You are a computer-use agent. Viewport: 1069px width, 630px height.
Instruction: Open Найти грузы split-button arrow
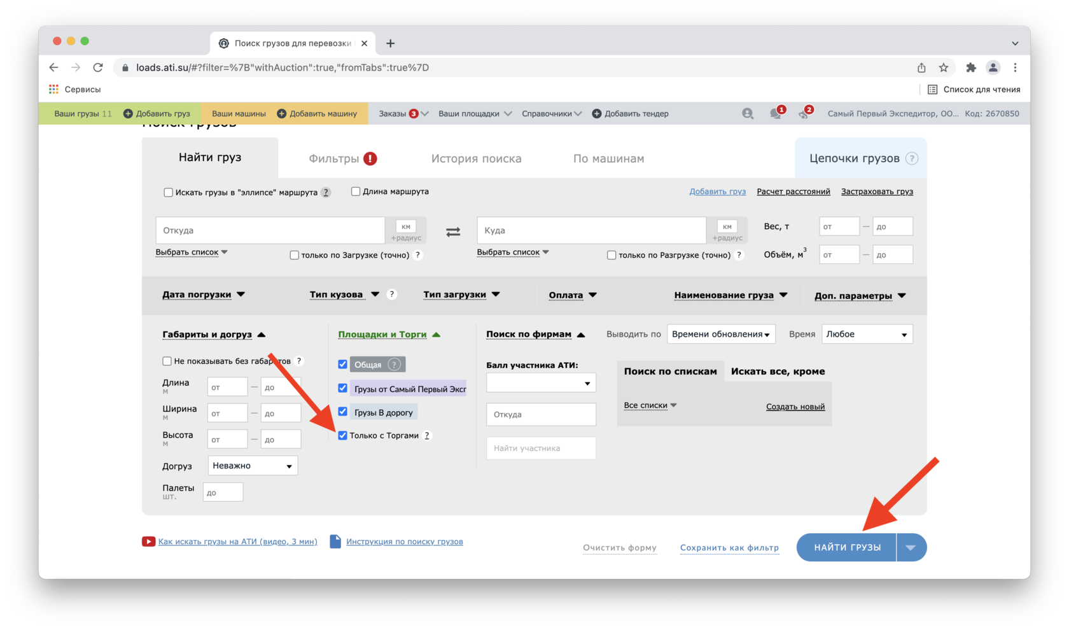pos(911,547)
